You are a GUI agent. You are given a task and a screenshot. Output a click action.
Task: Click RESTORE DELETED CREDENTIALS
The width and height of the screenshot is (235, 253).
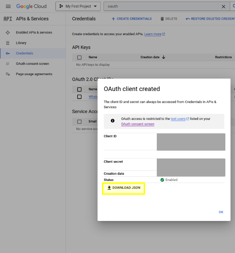(x=211, y=19)
